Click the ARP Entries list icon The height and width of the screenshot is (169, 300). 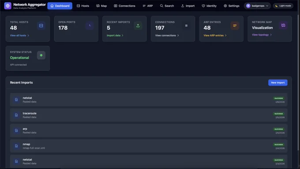click(x=235, y=25)
